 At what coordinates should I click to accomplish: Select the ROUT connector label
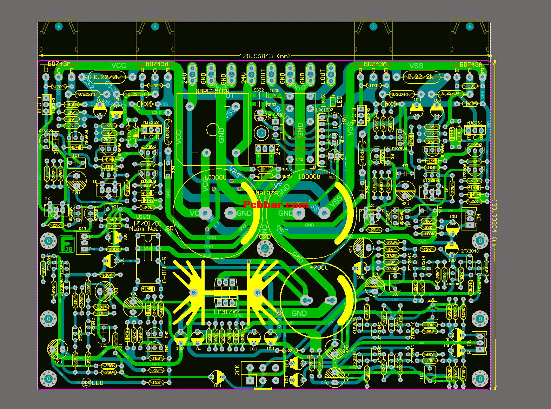pos(263,77)
